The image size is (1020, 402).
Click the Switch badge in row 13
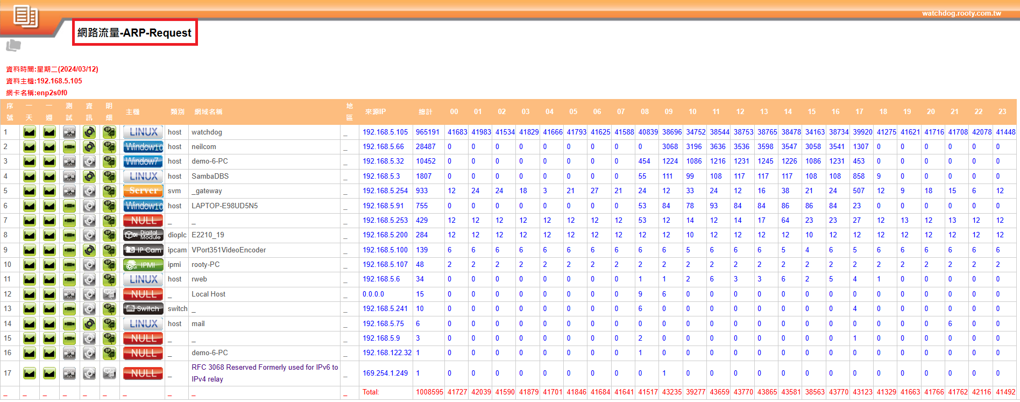(143, 309)
